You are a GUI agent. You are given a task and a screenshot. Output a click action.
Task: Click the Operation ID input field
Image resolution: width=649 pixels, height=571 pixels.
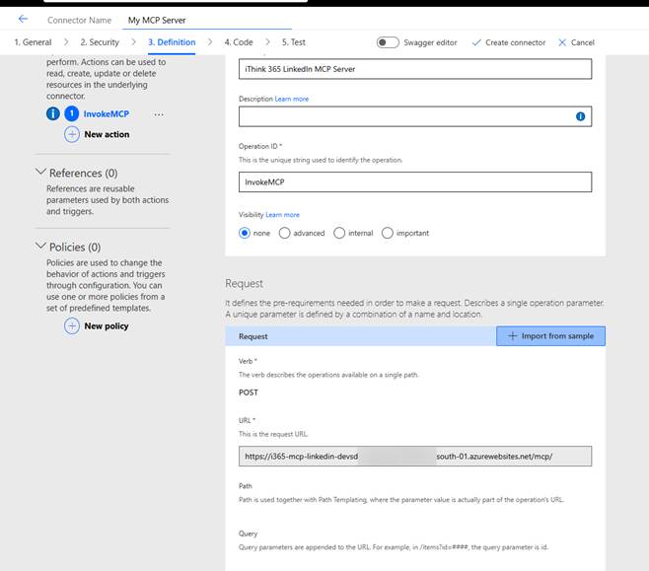(415, 182)
